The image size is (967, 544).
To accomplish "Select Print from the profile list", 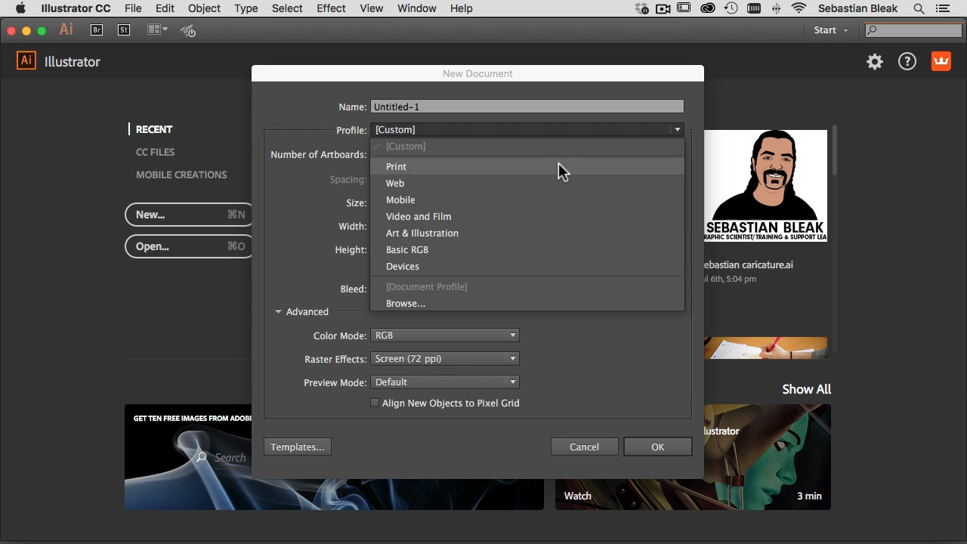I will click(x=396, y=167).
